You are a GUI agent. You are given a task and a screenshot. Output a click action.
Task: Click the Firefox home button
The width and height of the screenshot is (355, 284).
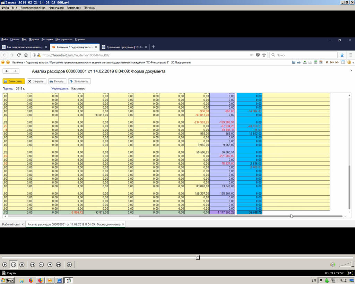[x=26, y=55]
